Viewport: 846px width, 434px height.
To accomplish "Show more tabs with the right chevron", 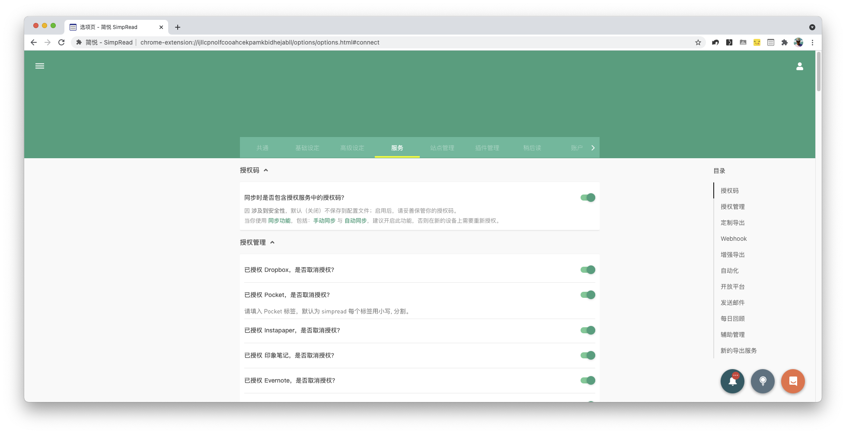I will click(593, 148).
